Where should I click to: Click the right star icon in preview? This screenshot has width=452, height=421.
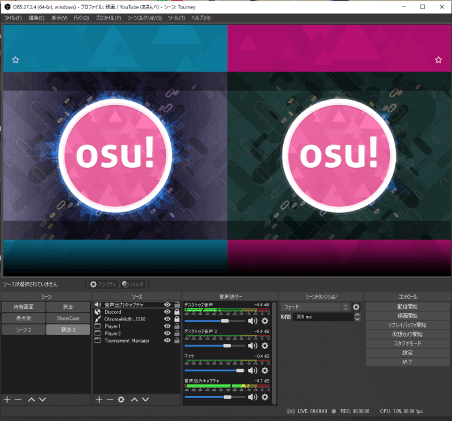click(x=438, y=60)
